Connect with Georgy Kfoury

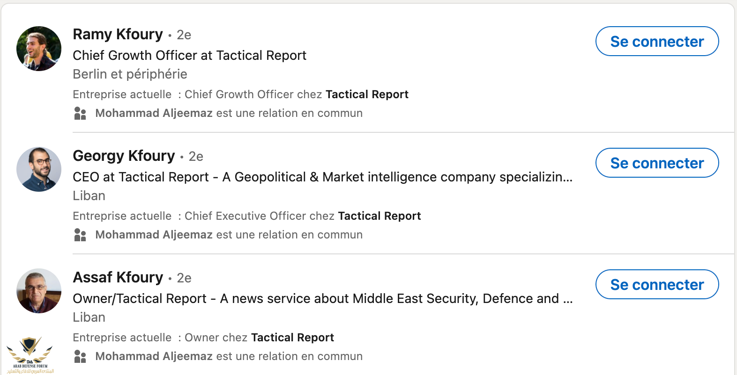pyautogui.click(x=657, y=163)
